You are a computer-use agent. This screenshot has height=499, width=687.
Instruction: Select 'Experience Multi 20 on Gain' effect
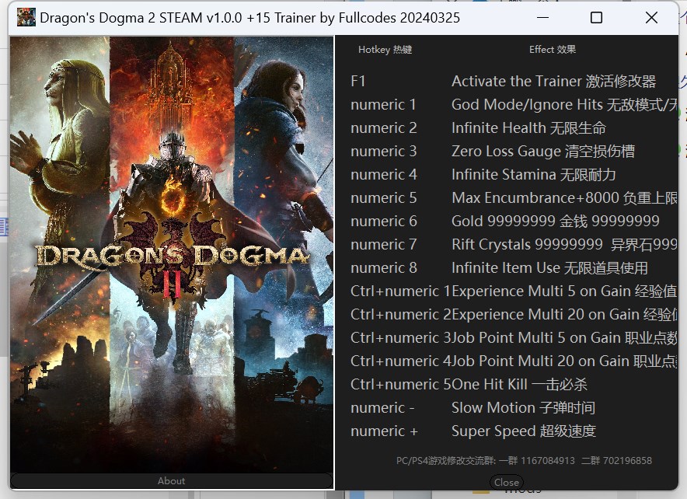coord(564,315)
